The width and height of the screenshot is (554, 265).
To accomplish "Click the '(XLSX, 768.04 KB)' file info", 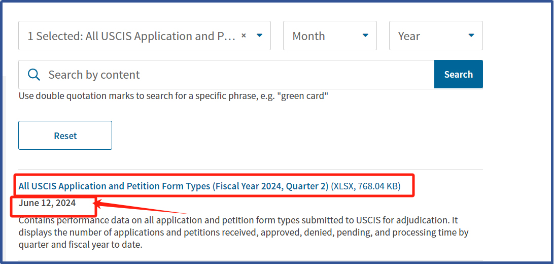I will point(366,186).
